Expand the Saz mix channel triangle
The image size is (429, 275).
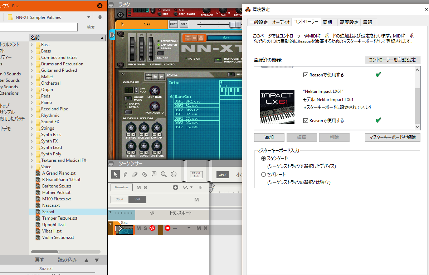(122, 24)
